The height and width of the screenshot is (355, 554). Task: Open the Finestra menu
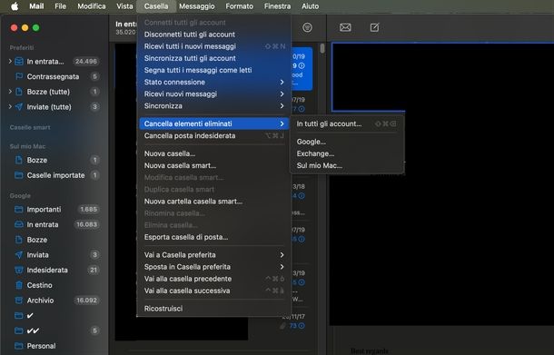(277, 6)
